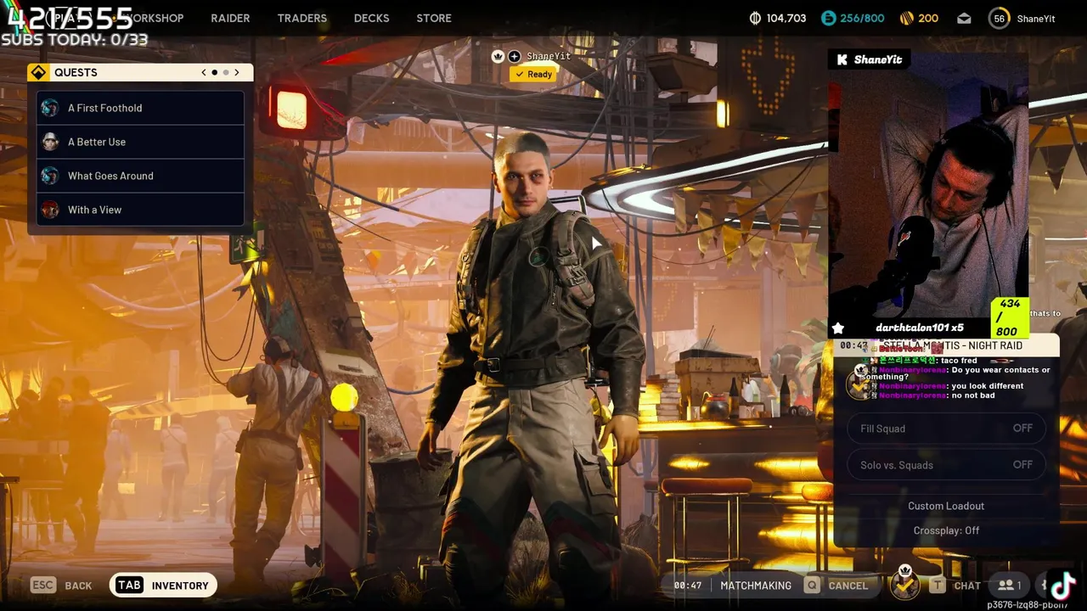Click the star icon beside darthtalon101
Screen dimensions: 1087x611
coord(838,328)
